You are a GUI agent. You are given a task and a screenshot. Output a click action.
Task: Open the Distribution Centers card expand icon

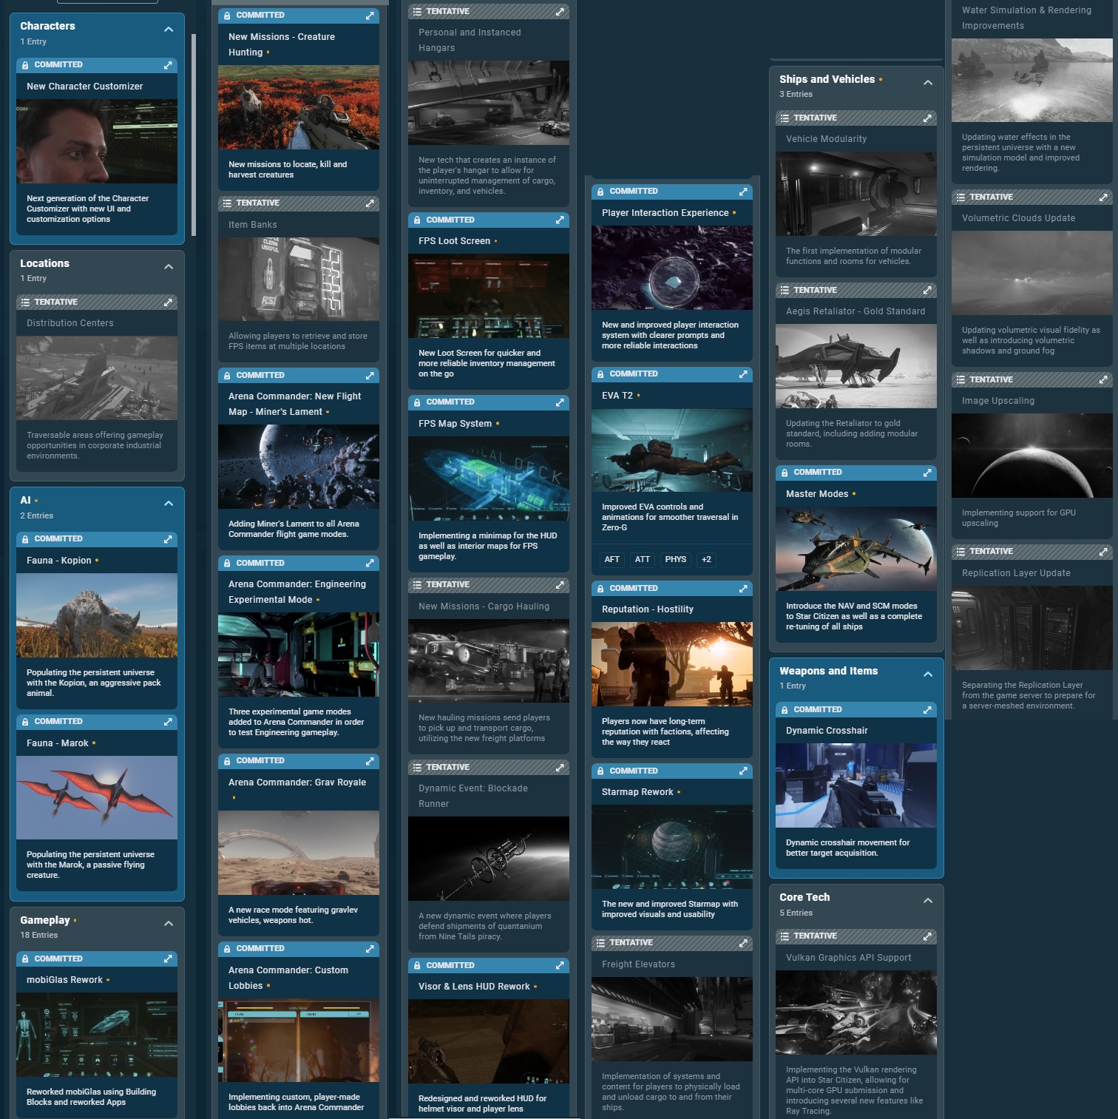pyautogui.click(x=168, y=302)
